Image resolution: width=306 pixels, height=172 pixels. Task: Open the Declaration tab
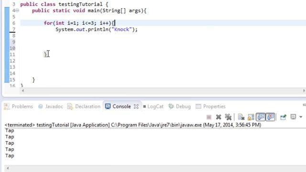click(84, 107)
